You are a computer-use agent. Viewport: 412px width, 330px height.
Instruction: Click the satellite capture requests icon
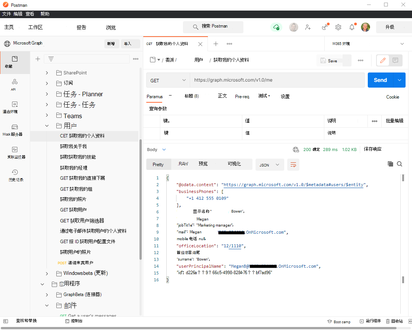click(325, 27)
